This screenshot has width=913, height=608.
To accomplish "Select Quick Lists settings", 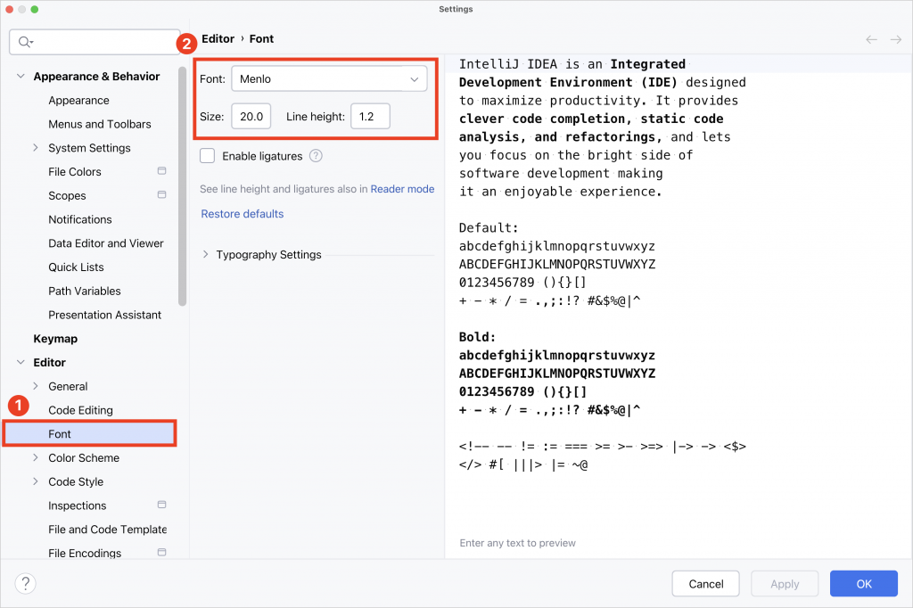I will [x=76, y=267].
